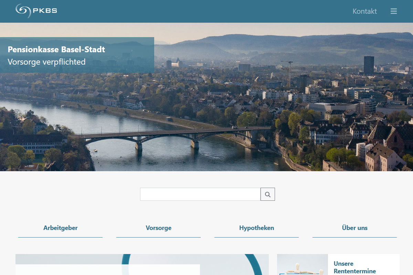Screen dimensions: 413x275
Task: Focus the search text field
Action: click(200, 195)
